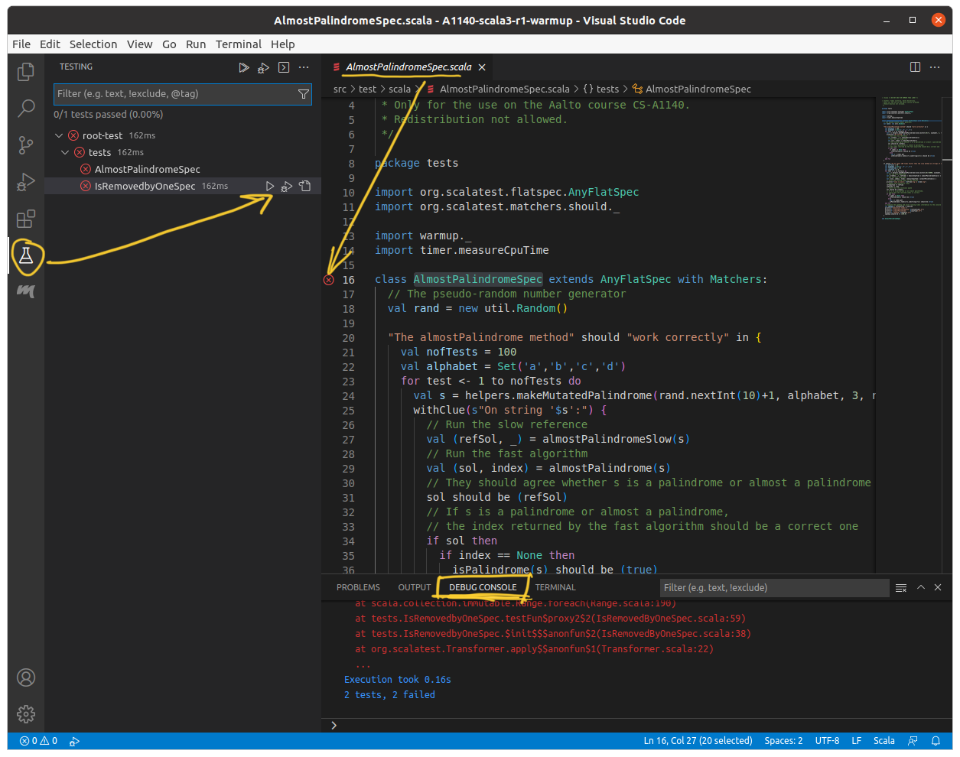The width and height of the screenshot is (960, 757).
Task: Open the Run and Debug view
Action: coord(26,182)
